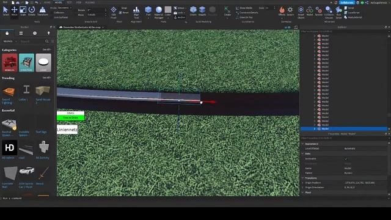Toggle the Archivable property checkbox
Image resolution: width=391 pixels, height=220 pixels.
(346, 159)
